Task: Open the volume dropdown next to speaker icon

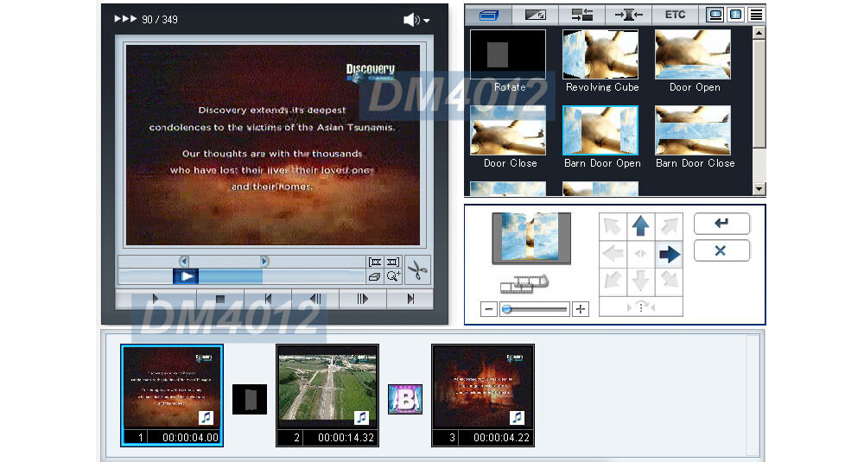Action: click(x=427, y=21)
